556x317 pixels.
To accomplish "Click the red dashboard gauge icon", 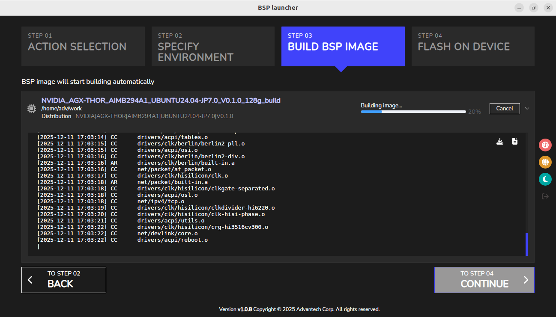I will click(x=545, y=145).
